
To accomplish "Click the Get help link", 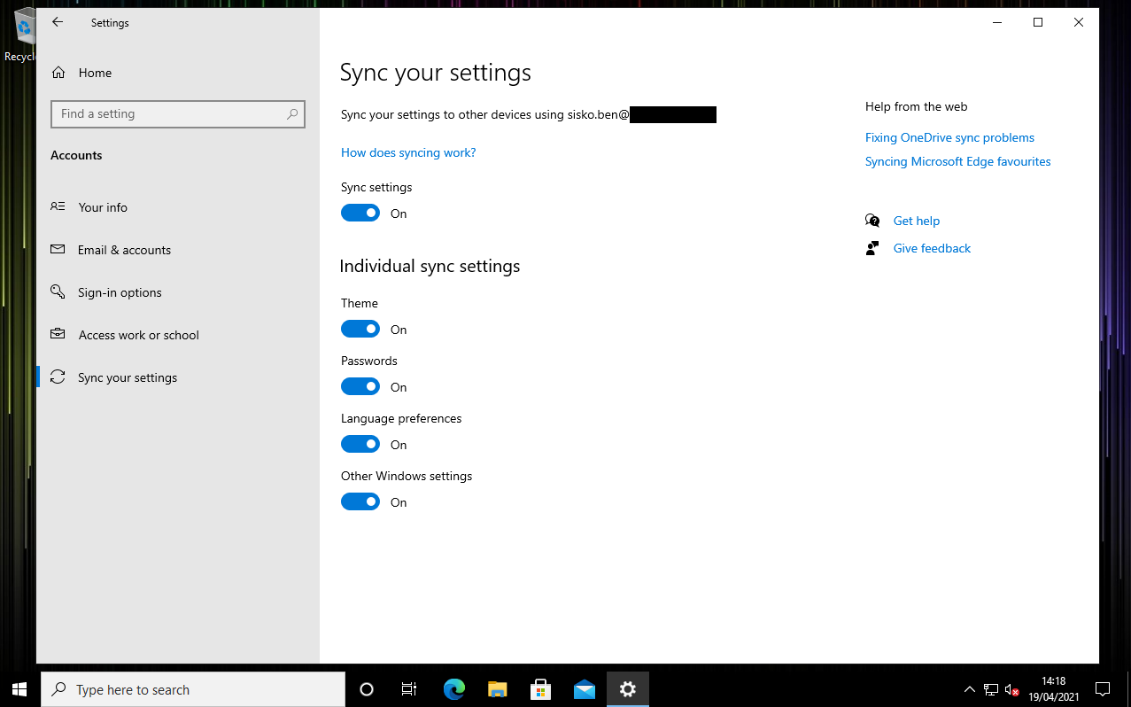I will click(x=917, y=221).
